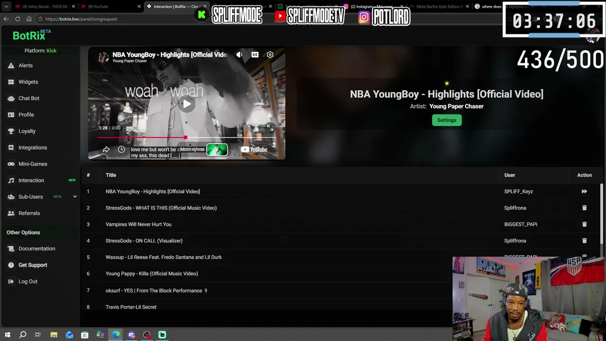Mute the embedded YouTube video
606x341 pixels.
tap(239, 54)
